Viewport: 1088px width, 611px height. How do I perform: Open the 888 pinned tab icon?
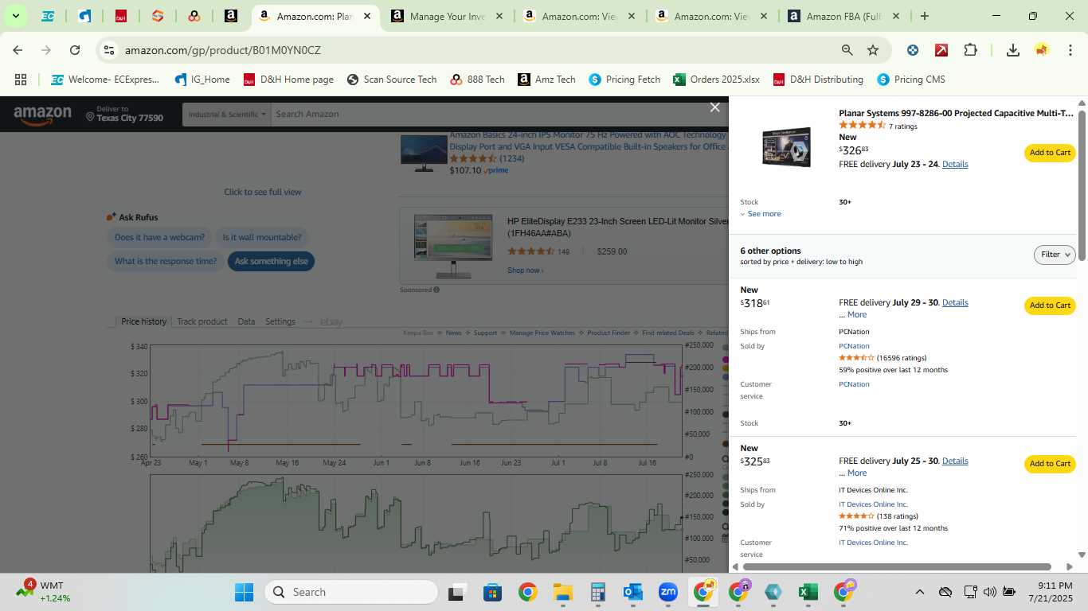(x=194, y=16)
